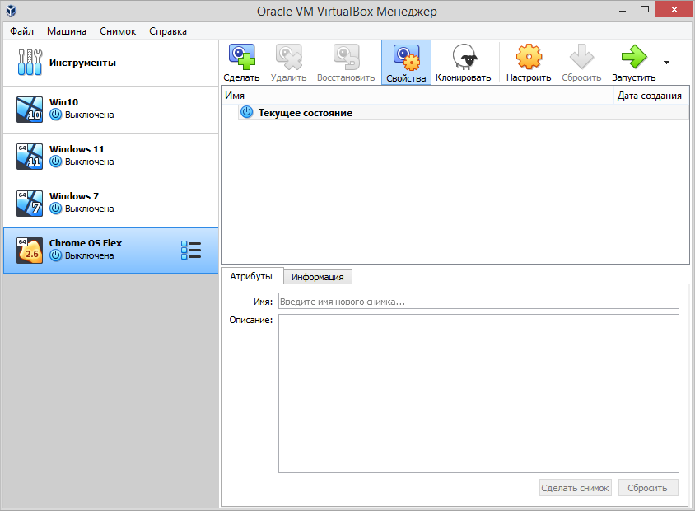Focus the snapshot Имя input field
695x511 pixels.
[478, 301]
